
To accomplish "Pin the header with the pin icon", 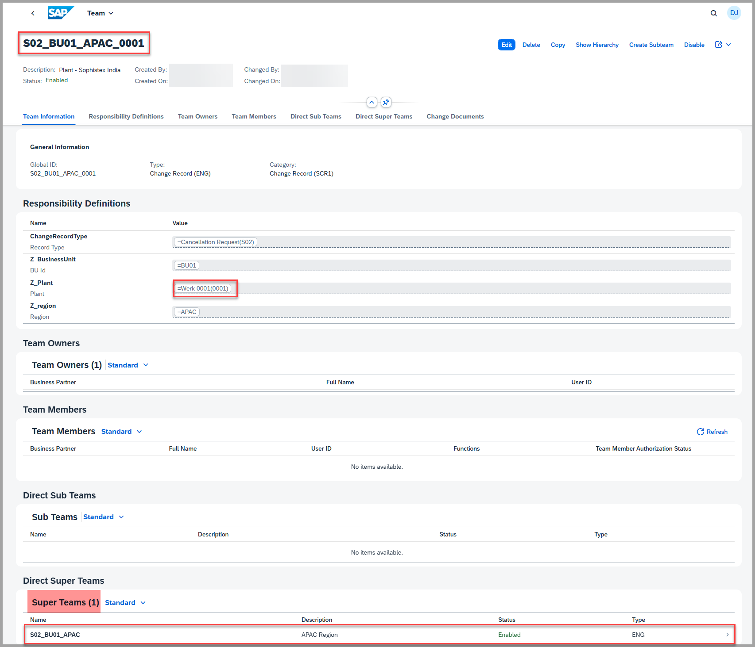I will tap(386, 103).
